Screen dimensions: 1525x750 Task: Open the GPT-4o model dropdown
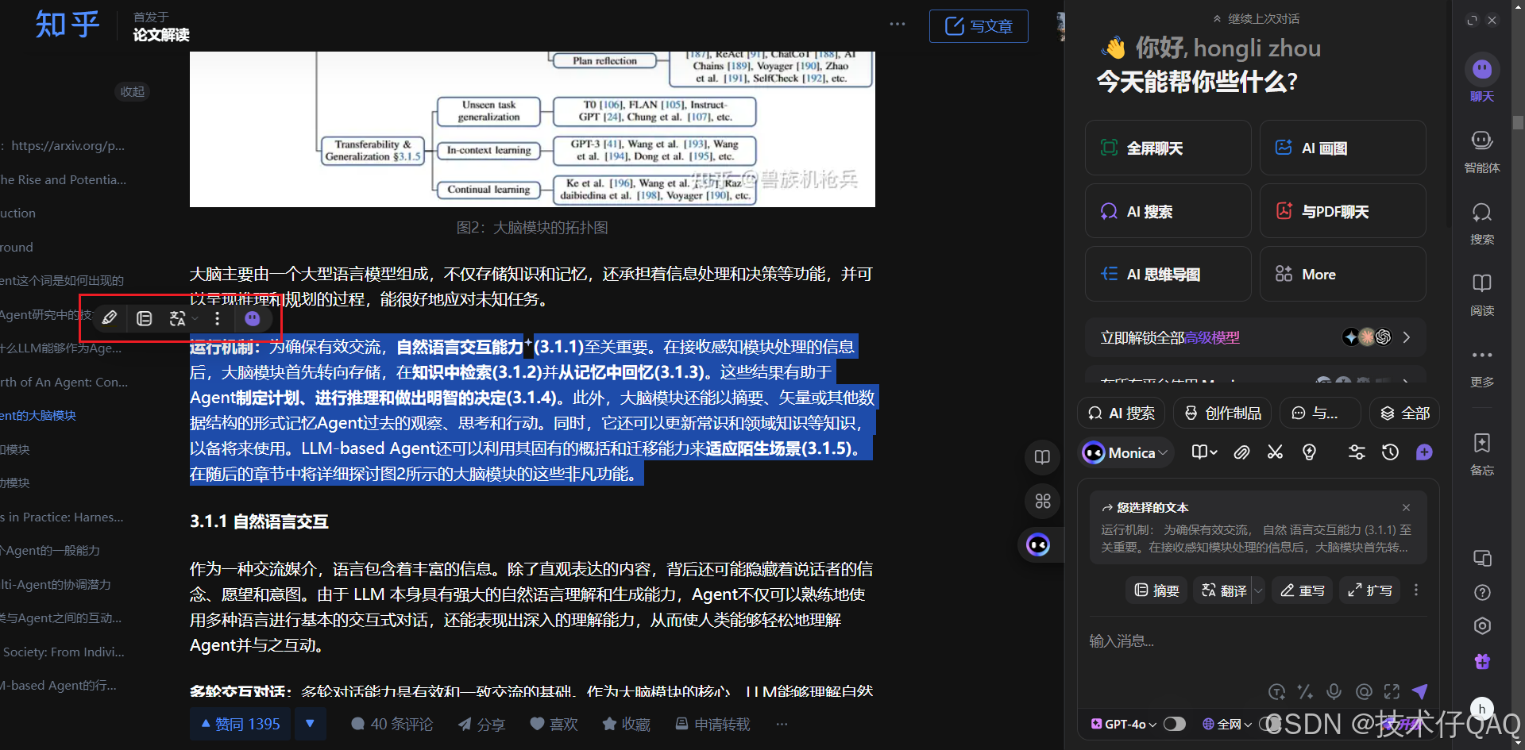tap(1124, 724)
